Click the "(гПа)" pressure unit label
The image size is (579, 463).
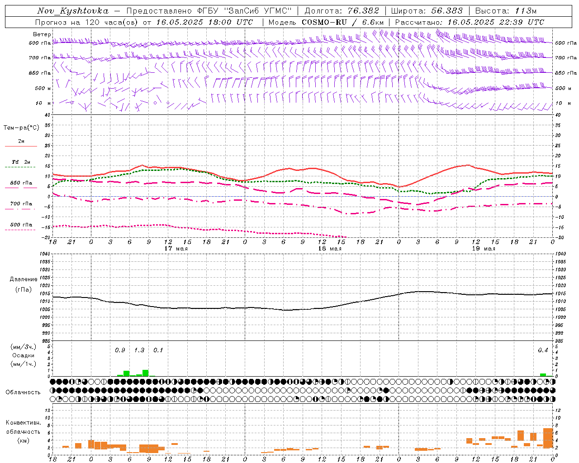(24, 289)
